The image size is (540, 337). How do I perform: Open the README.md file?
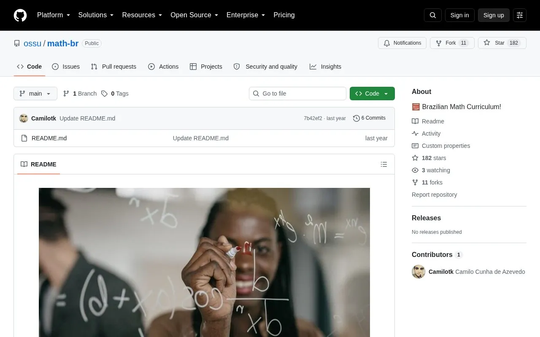pyautogui.click(x=49, y=138)
